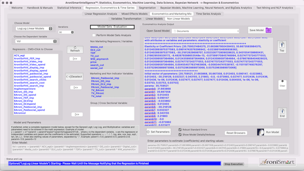Jump to output top with Top icon
Viewport: 304px width, 171px height.
click(282, 45)
